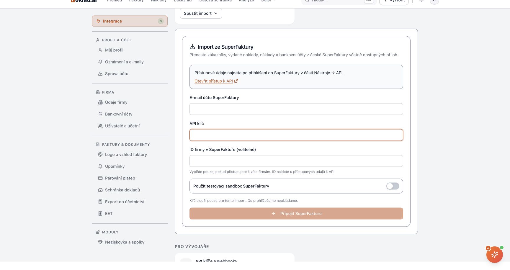Click warning triangle icon beside Správa účtu
The width and height of the screenshot is (510, 270).
tap(100, 74)
